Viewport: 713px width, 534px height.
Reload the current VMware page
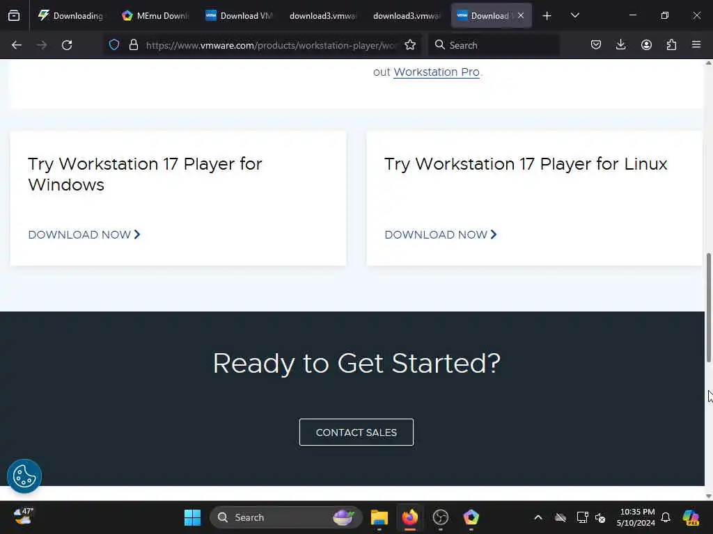(x=67, y=45)
